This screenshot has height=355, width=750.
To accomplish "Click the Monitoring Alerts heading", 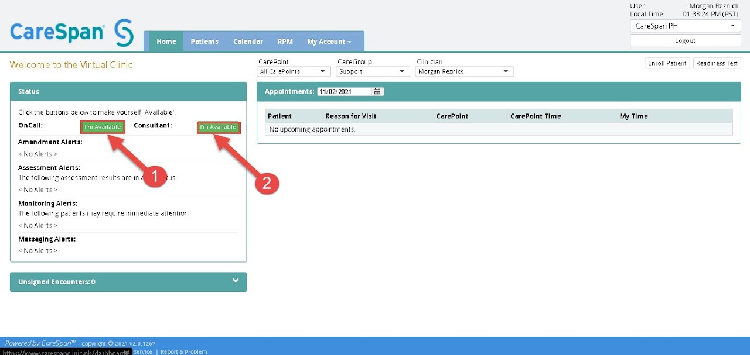I will coord(48,203).
